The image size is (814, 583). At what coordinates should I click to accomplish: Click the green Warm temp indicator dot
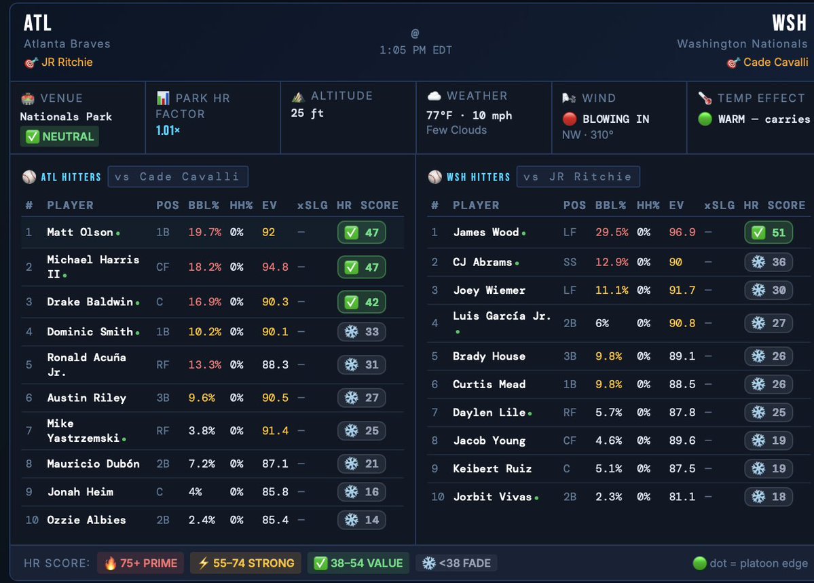point(705,119)
